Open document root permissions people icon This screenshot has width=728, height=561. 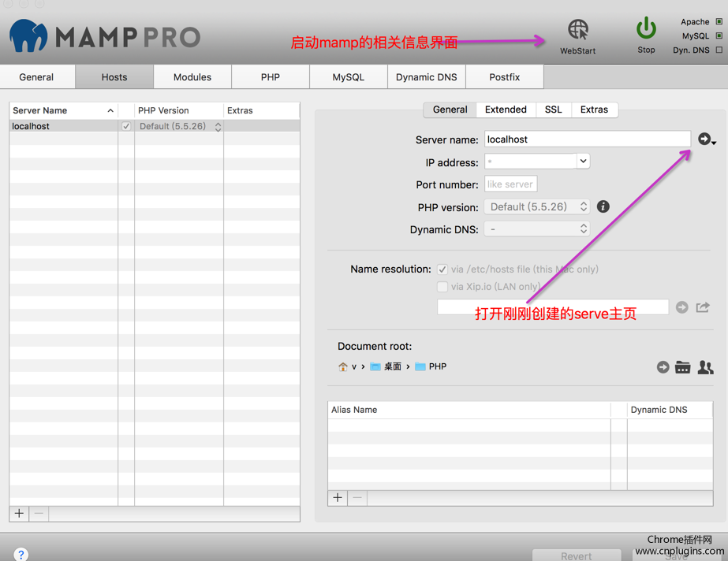(x=705, y=367)
